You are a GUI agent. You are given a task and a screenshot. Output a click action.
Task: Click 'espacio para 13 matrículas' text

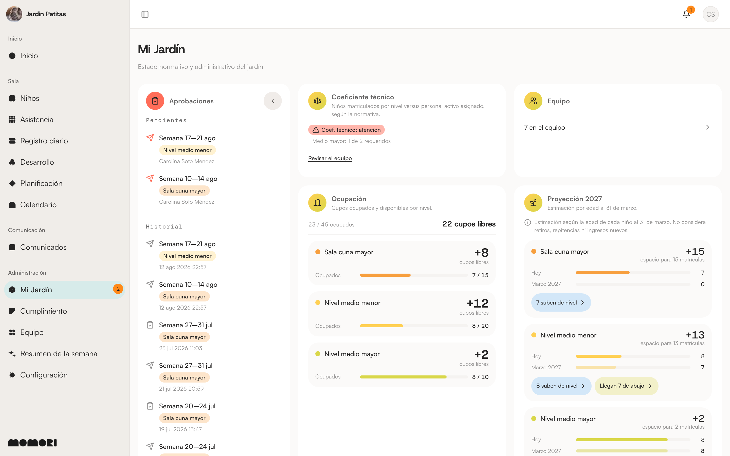point(672,343)
